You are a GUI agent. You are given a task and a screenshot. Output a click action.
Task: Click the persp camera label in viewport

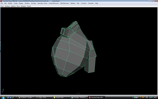click(x=78, y=93)
